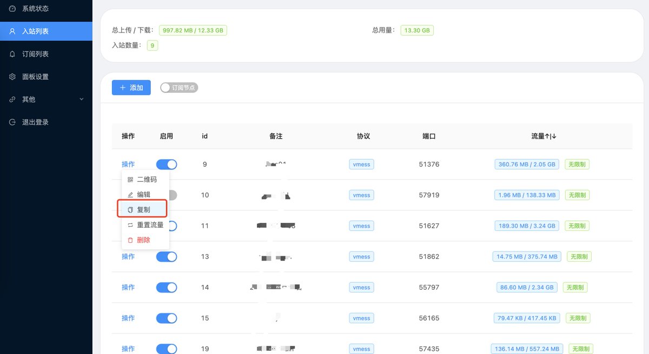
Task: Click the 14.75 MB / 375.74 MB traffic tag
Action: (527, 257)
